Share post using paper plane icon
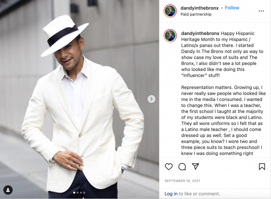Screen dimensions: 271x199 coord(196,166)
